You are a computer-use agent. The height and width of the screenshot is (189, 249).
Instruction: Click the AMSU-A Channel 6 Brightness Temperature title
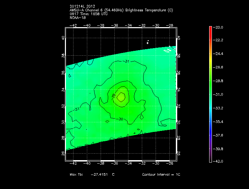(x=121, y=10)
